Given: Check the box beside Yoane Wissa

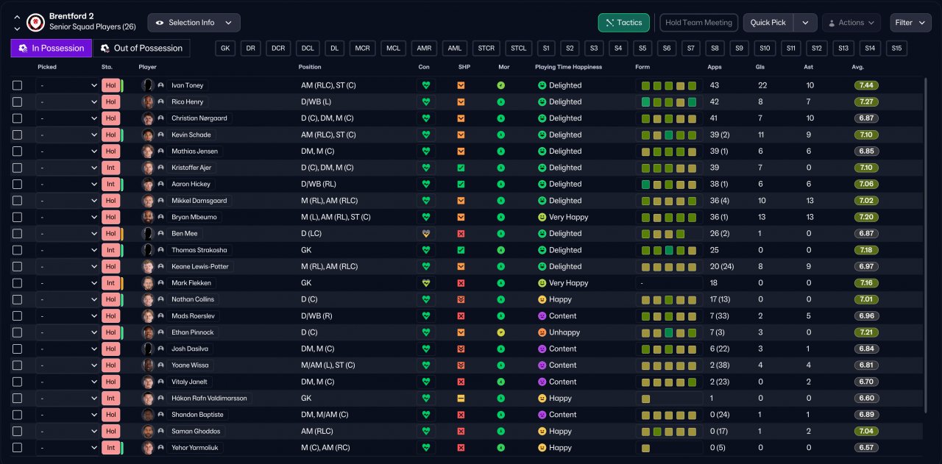Looking at the screenshot, I should click(18, 365).
